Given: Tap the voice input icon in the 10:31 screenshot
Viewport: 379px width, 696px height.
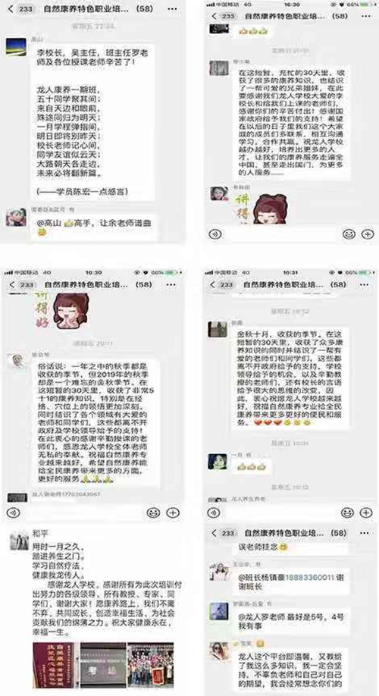Looking at the screenshot, I should click(x=215, y=513).
